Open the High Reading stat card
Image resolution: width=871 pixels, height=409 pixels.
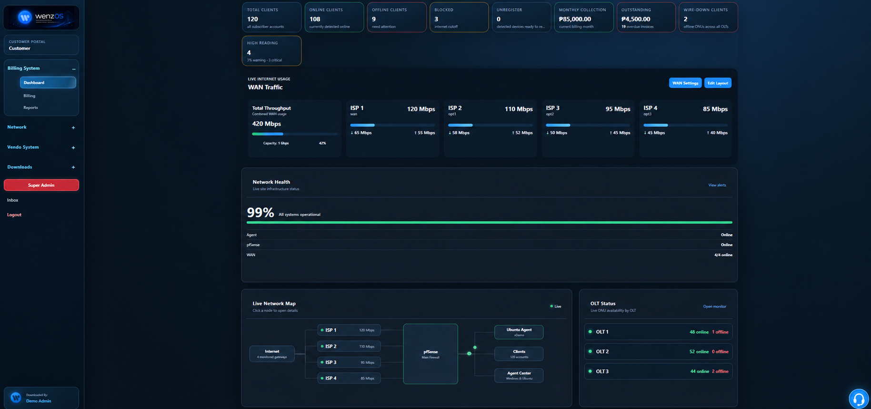click(272, 51)
